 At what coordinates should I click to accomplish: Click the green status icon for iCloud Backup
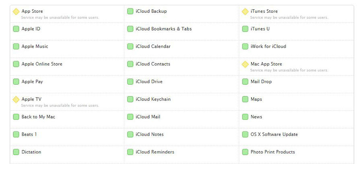[x=130, y=11]
